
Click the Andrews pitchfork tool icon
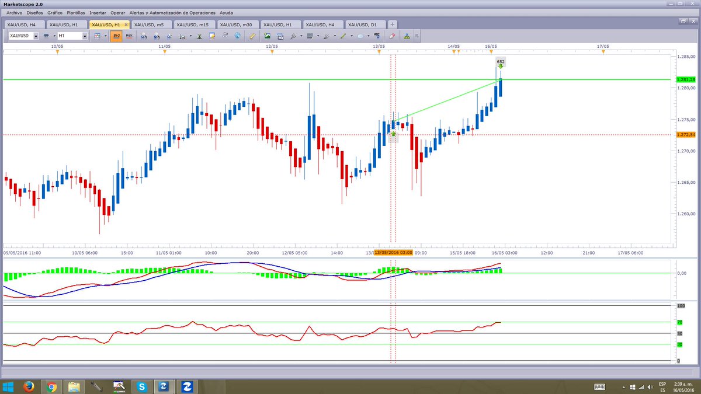(x=293, y=36)
